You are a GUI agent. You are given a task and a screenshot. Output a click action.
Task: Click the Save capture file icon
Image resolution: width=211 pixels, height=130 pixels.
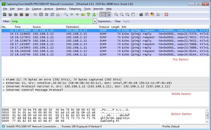(41, 15)
